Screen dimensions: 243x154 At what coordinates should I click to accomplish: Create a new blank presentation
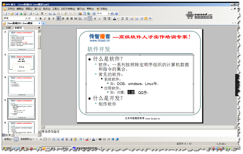click(6, 14)
